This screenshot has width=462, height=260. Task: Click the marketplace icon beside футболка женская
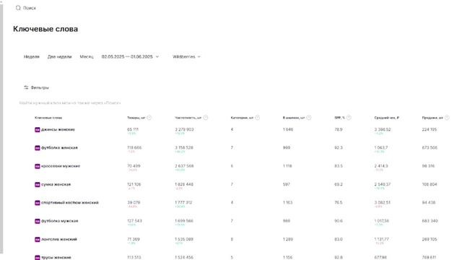point(37,148)
